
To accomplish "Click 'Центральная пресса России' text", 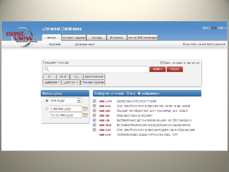I will [136, 101].
